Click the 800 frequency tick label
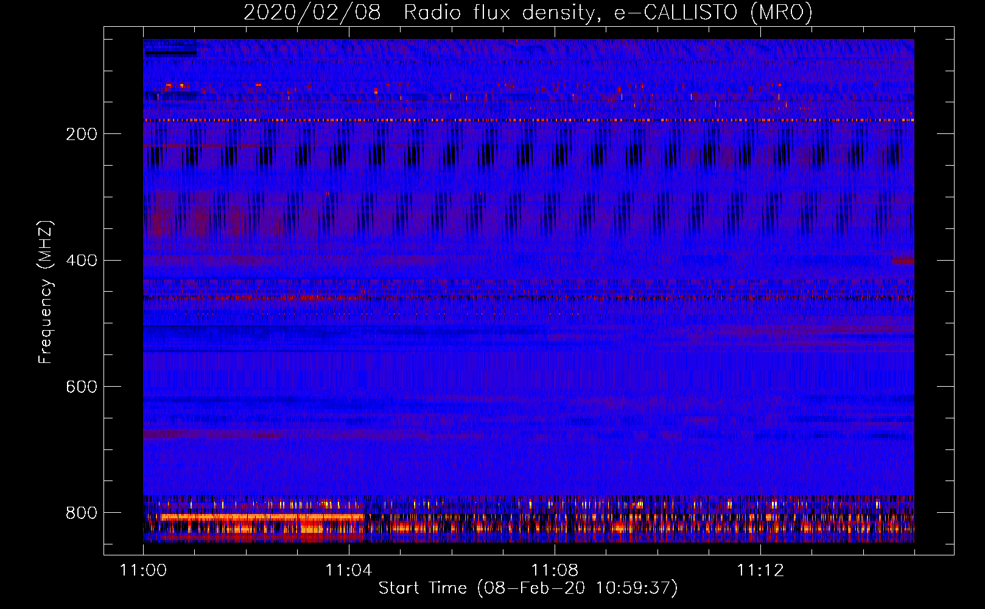Viewport: 985px width, 609px height. 82,513
